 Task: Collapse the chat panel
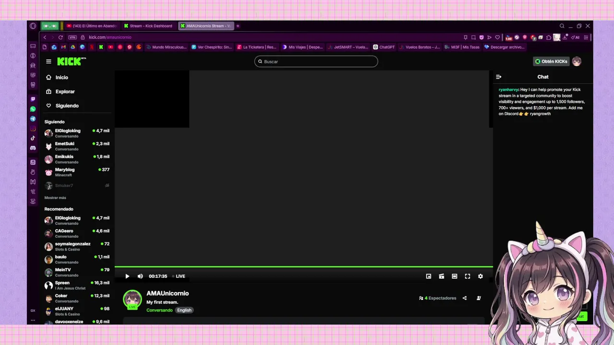pos(498,77)
